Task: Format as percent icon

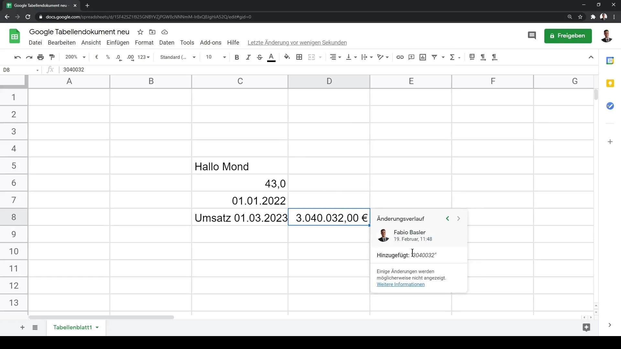Action: pos(108,57)
